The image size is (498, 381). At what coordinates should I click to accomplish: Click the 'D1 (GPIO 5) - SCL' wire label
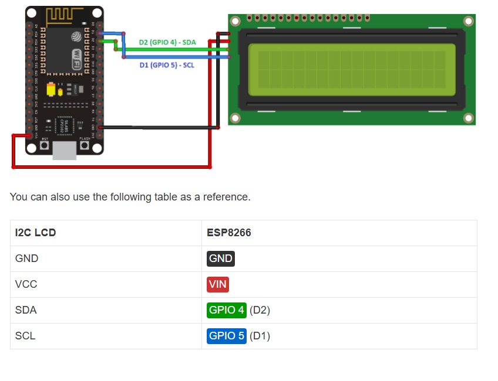(x=167, y=65)
